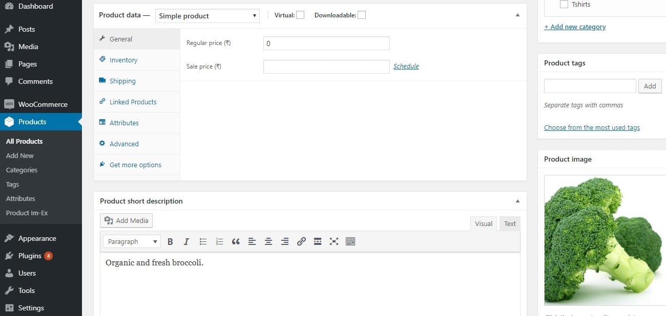The height and width of the screenshot is (316, 666).
Task: Open the Simple product type dropdown
Action: [207, 16]
